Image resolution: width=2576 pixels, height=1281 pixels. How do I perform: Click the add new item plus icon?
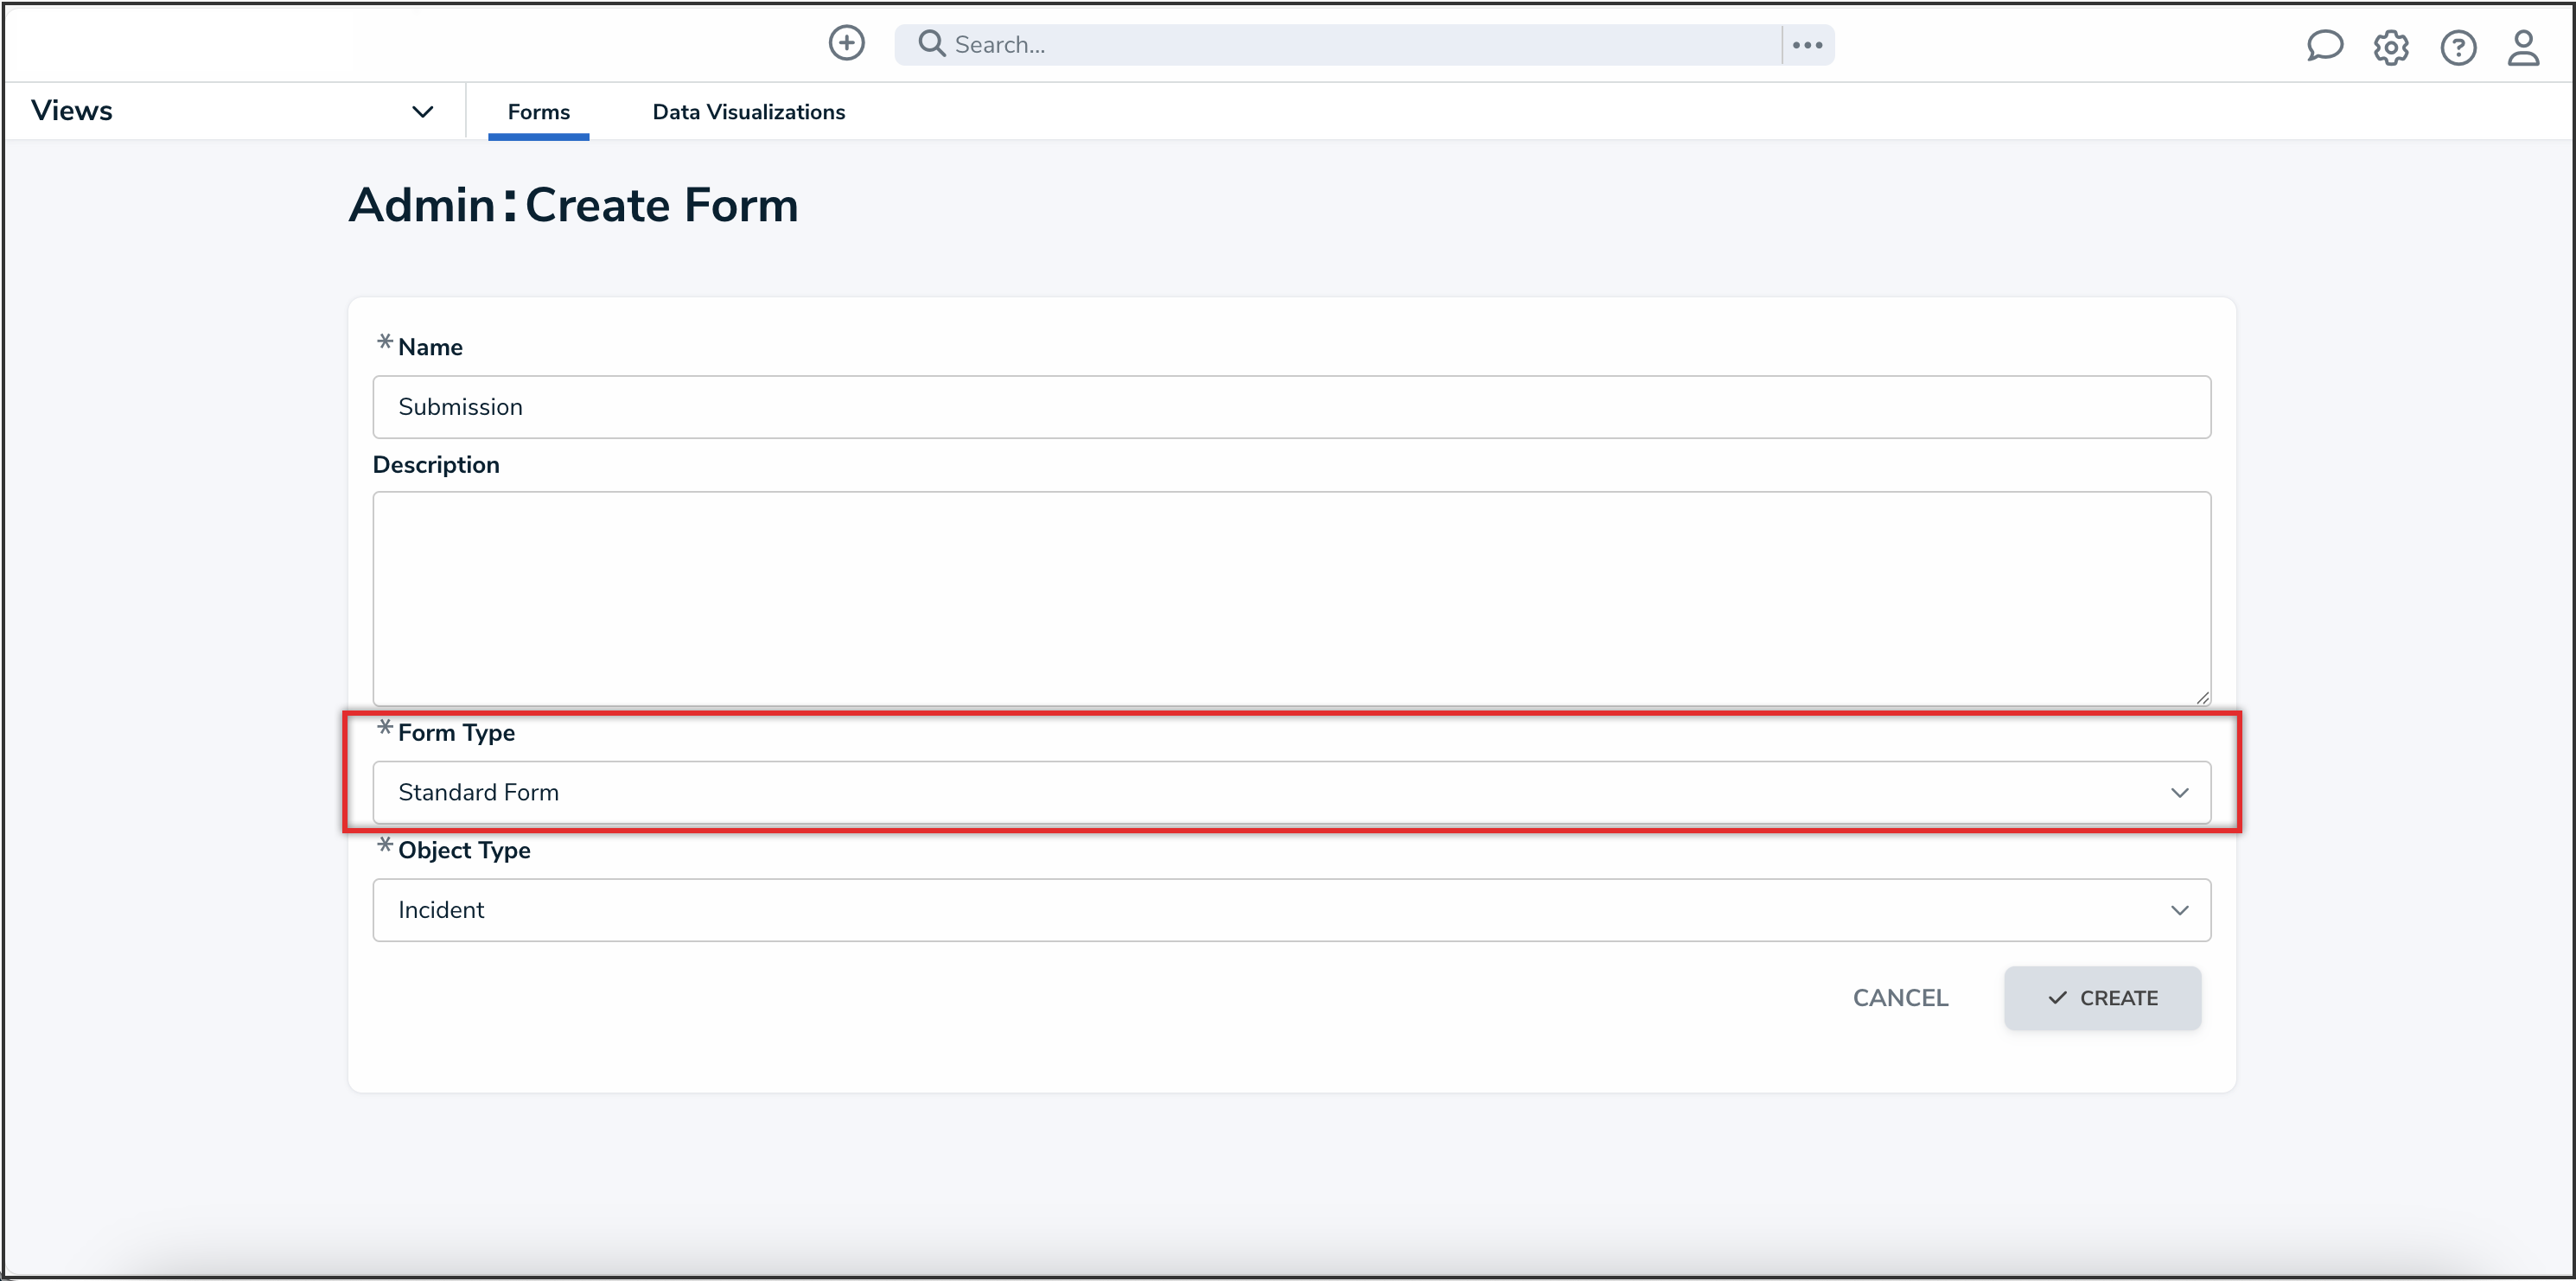point(846,43)
